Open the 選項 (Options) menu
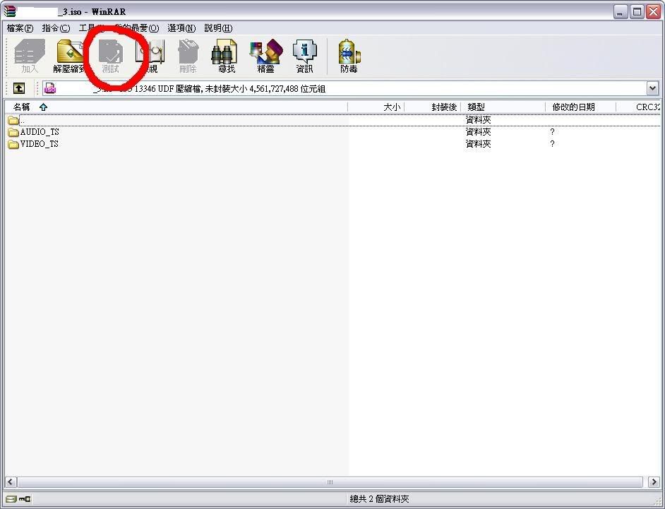Screen dimensions: 665x509 [x=181, y=28]
